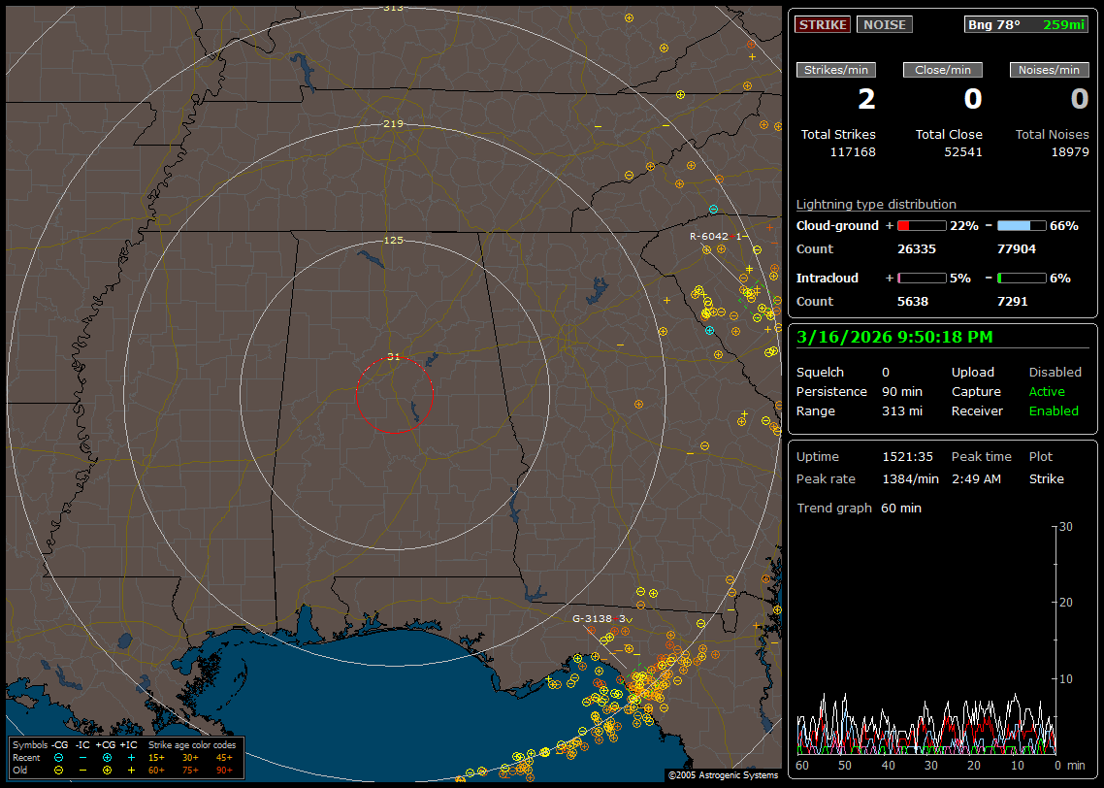Click the old positive cloud-ground legend symbol
The image size is (1104, 788).
click(107, 770)
